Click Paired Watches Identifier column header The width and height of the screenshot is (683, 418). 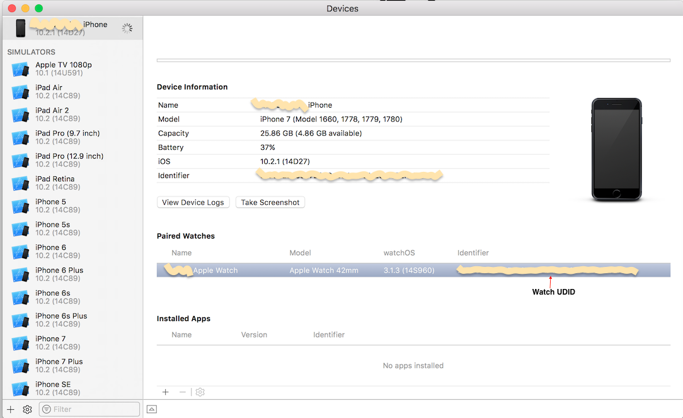pos(473,252)
